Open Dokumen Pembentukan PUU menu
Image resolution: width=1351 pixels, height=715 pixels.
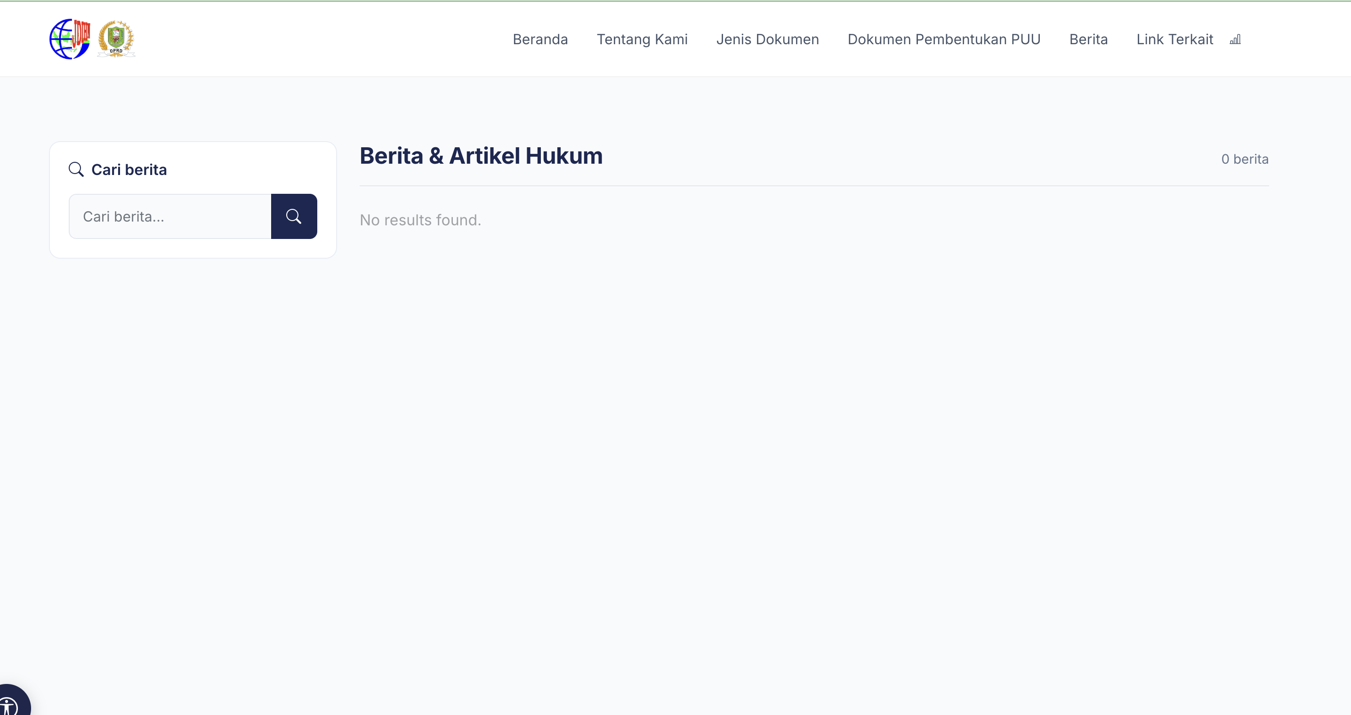(944, 40)
